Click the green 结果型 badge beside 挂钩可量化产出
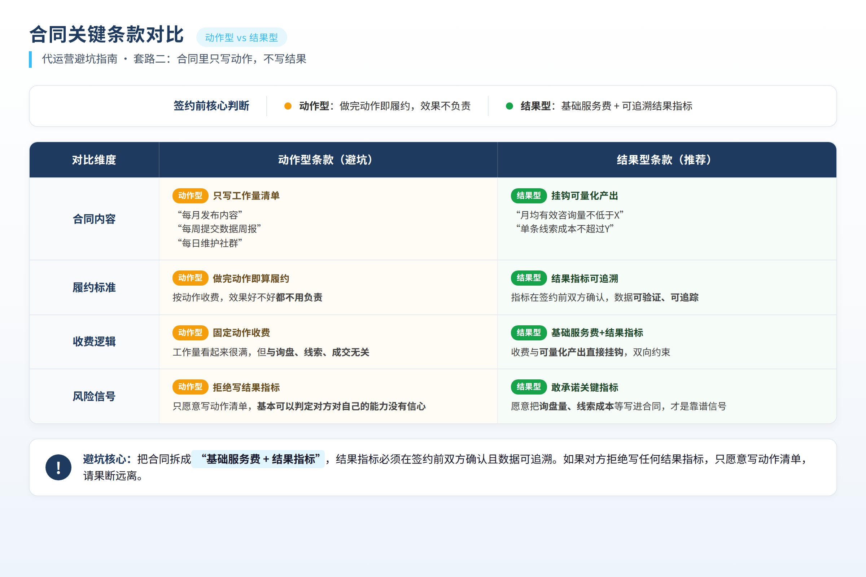The height and width of the screenshot is (577, 866). pyautogui.click(x=529, y=195)
